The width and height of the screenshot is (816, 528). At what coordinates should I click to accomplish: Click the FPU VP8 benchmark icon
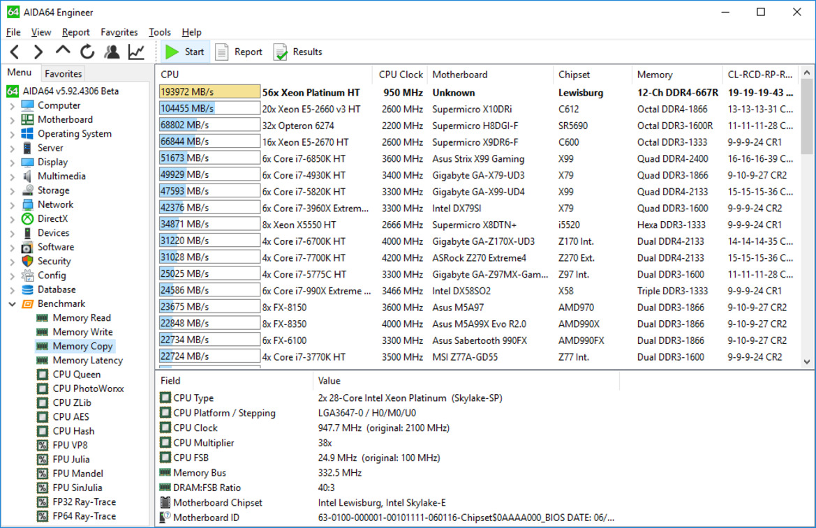[x=43, y=445]
